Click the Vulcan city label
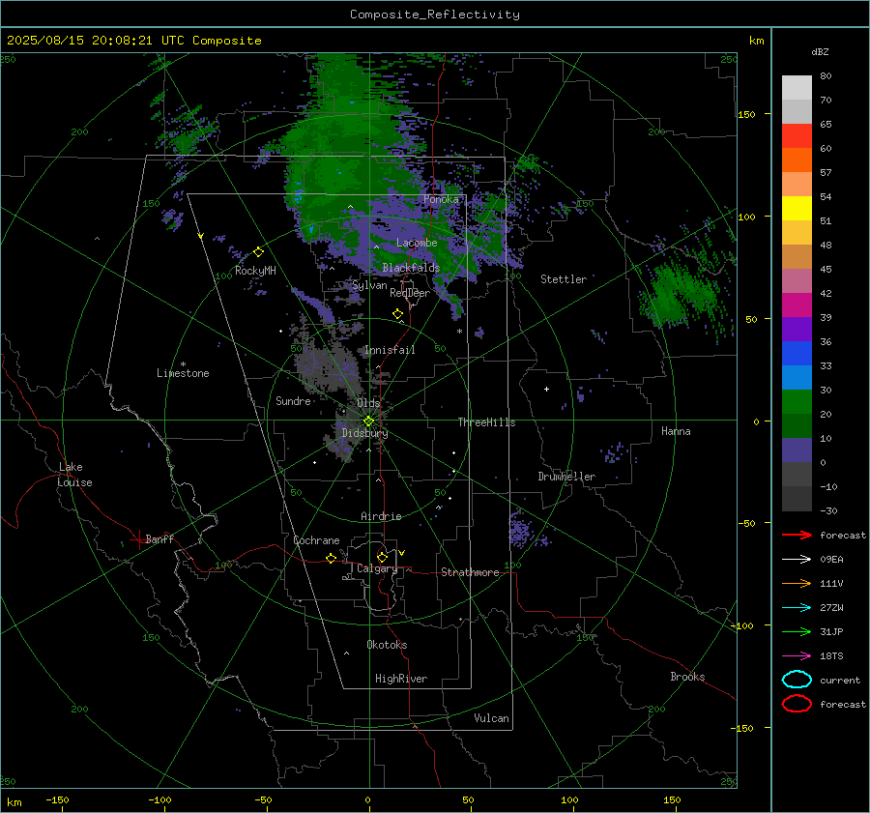 [492, 718]
